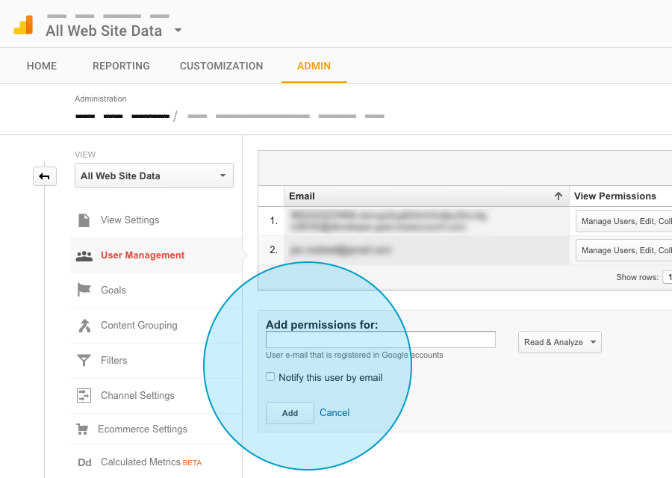
Task: Click the Goals flag icon
Action: (x=84, y=290)
